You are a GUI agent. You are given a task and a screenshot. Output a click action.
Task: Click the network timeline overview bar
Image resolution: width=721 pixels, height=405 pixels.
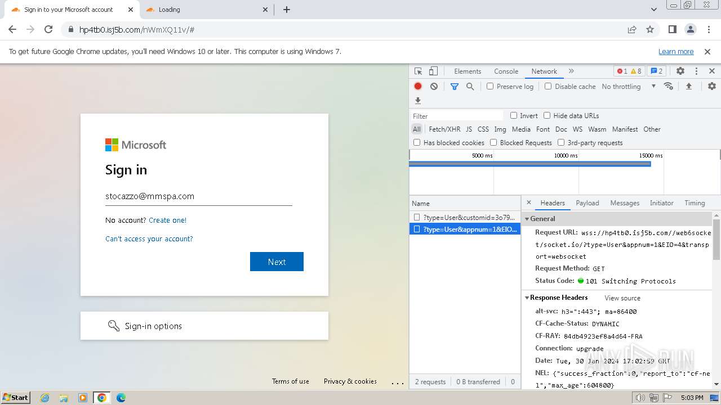coord(530,164)
